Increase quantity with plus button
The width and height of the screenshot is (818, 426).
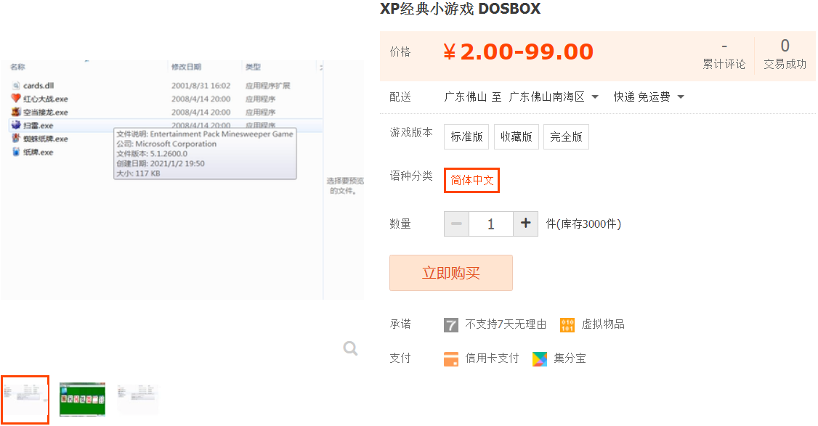click(525, 224)
